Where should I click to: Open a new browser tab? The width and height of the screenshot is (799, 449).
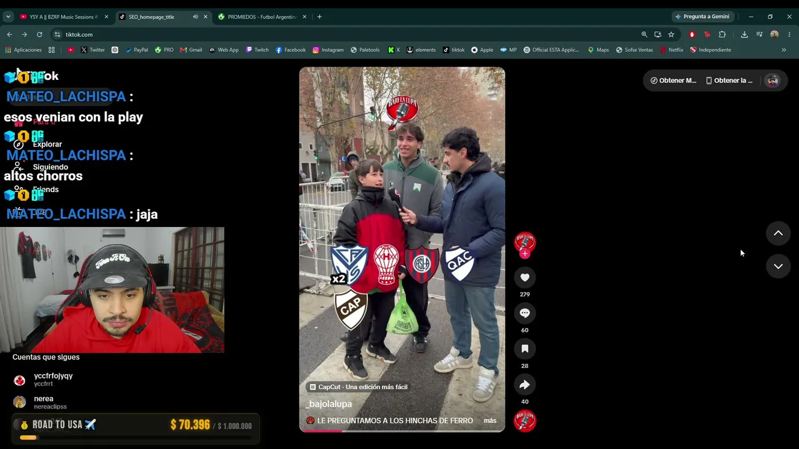[319, 17]
